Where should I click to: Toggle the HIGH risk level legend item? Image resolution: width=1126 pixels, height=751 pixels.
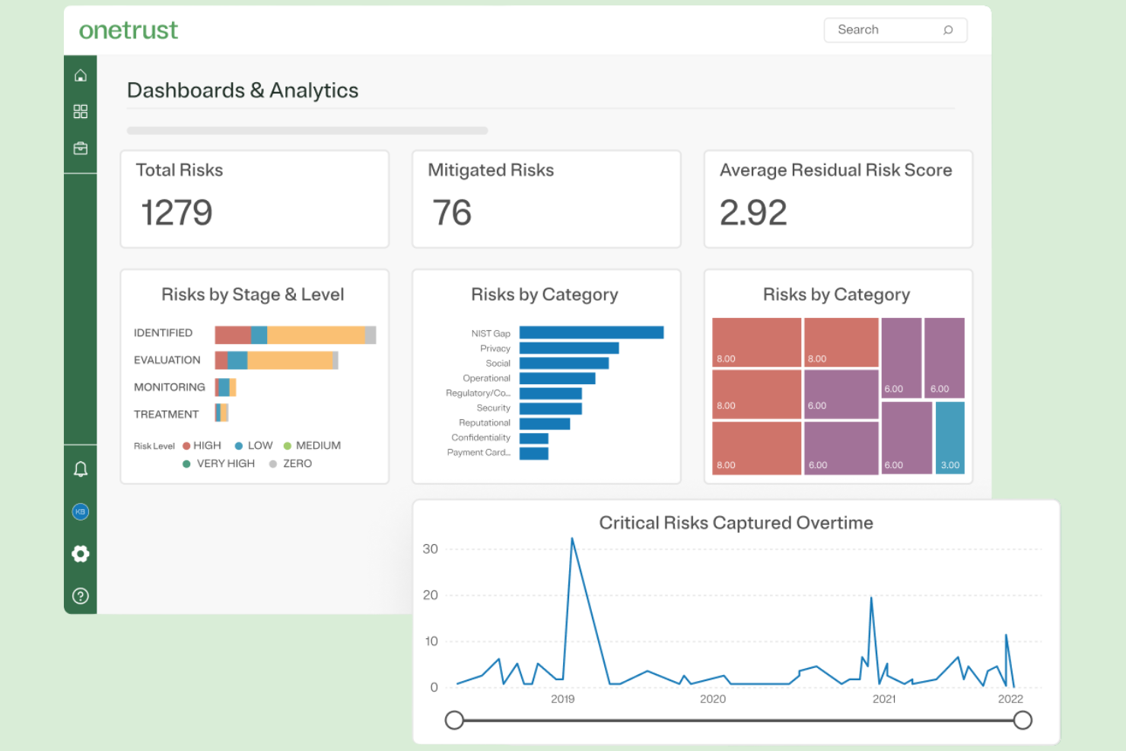point(201,445)
